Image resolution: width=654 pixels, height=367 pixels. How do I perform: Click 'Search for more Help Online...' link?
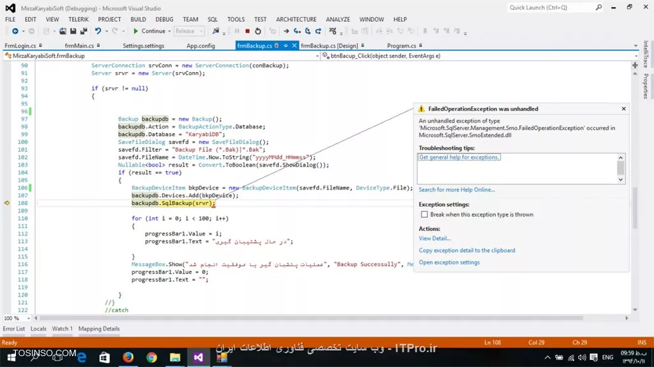click(x=457, y=190)
